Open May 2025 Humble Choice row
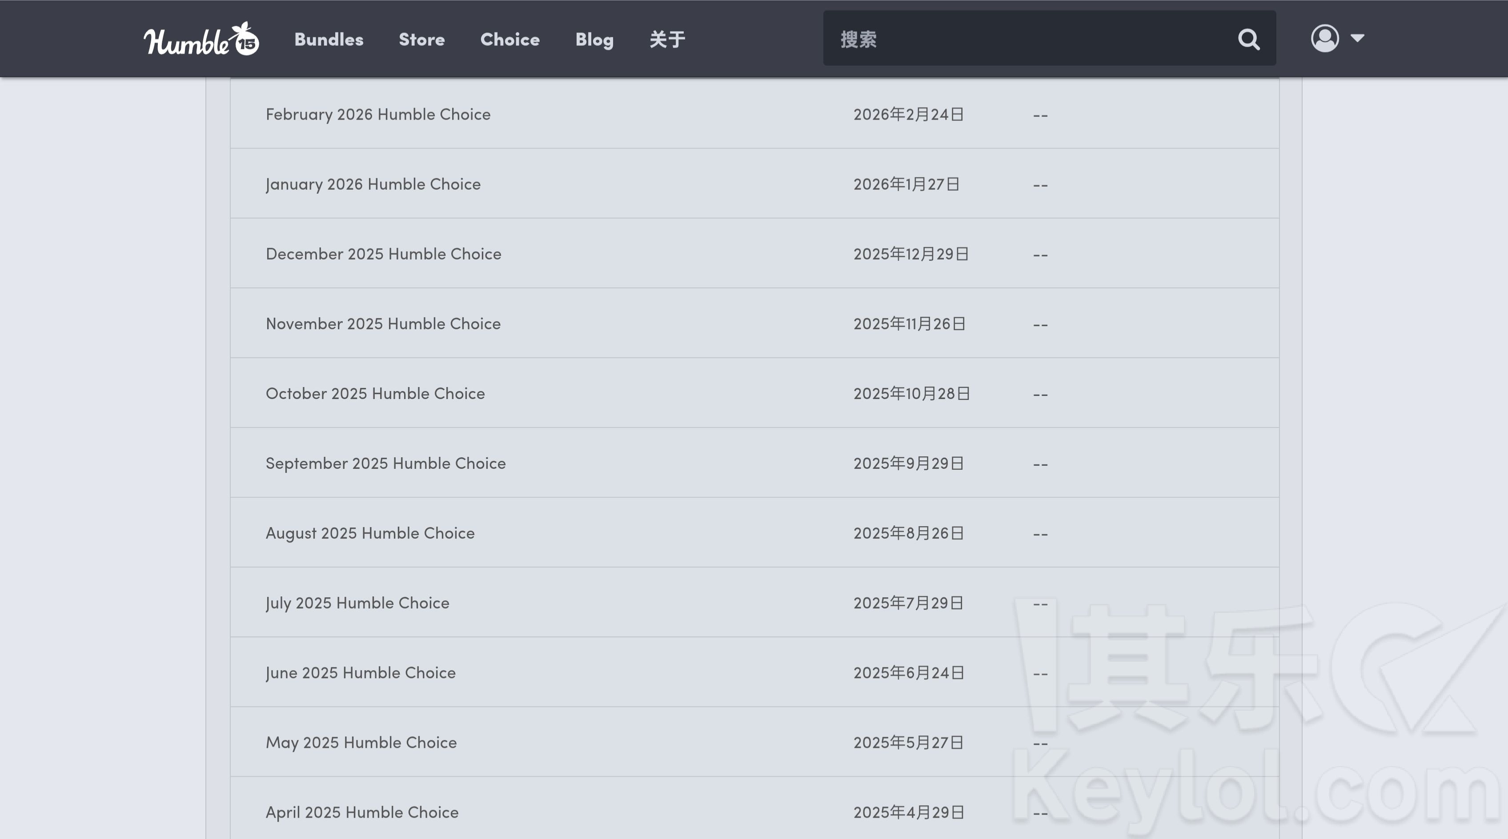Image resolution: width=1508 pixels, height=839 pixels. (x=361, y=743)
